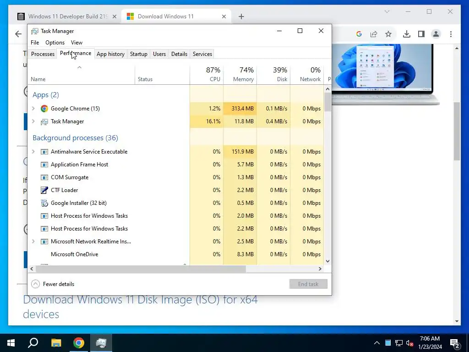Switch to the Details tab
Viewport: 469px width, 352px height.
179,54
